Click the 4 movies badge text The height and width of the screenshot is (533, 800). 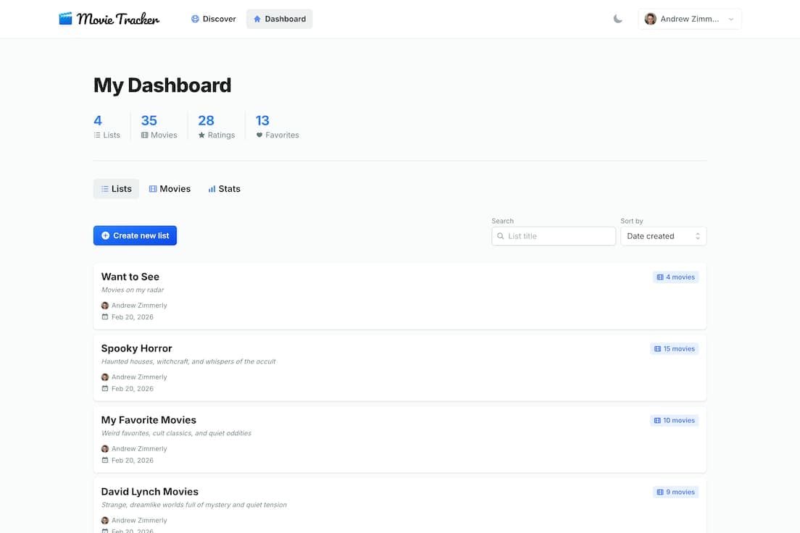[680, 277]
